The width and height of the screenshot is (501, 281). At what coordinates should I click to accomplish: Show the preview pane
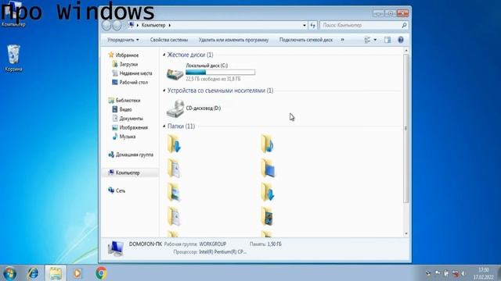pos(387,40)
